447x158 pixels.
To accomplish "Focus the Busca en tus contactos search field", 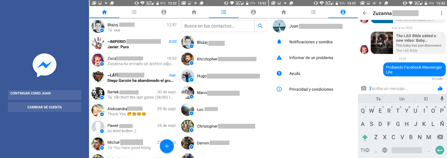I will click(218, 26).
